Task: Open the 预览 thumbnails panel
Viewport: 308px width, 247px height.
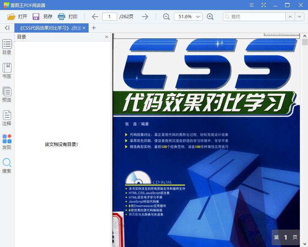Action: (x=7, y=94)
